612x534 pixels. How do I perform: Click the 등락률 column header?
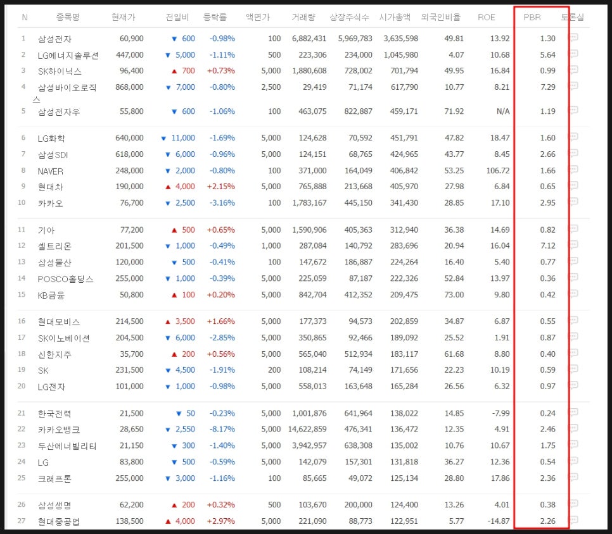coord(215,17)
